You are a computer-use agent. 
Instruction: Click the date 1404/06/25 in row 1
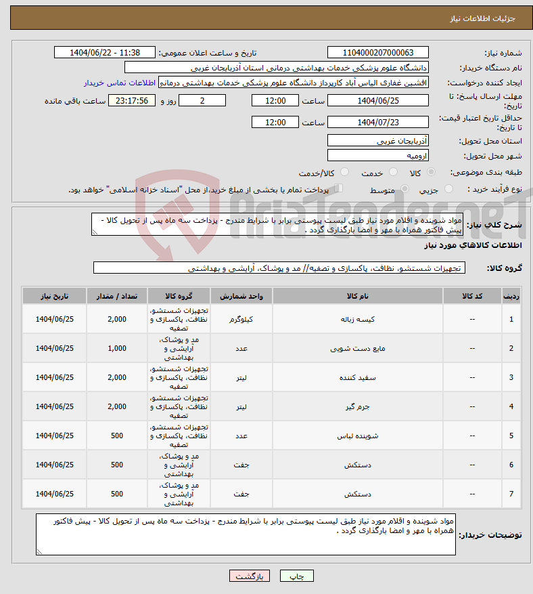55,319
